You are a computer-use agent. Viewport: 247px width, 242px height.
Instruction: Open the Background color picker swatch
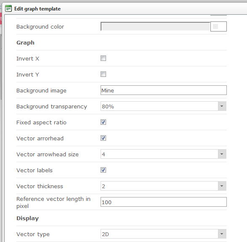tap(218, 26)
